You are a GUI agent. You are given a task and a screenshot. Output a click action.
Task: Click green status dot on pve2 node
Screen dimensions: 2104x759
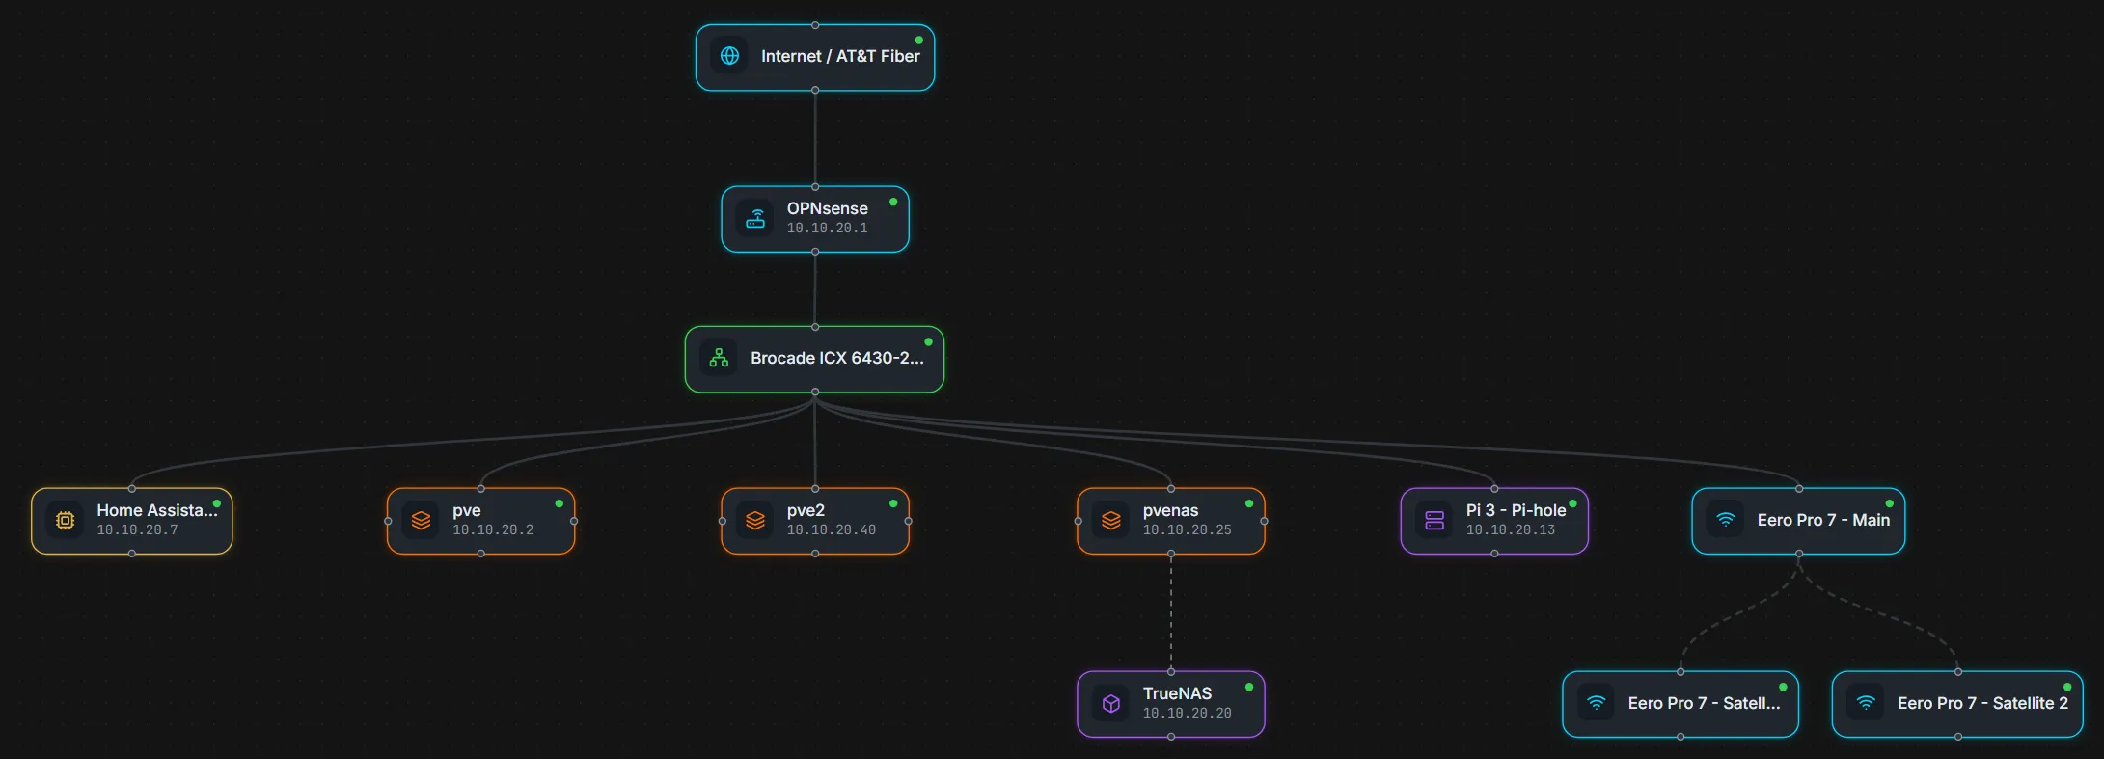[x=893, y=503]
